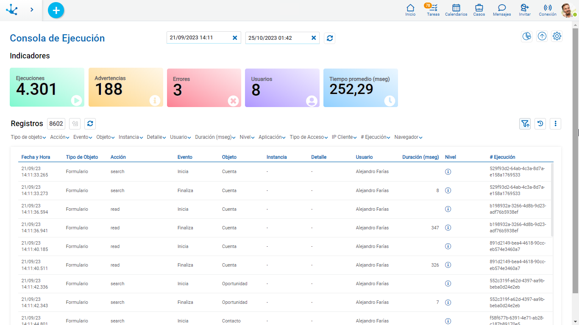
Task: Sort by Tipo de Objeto column header
Action: 82,157
